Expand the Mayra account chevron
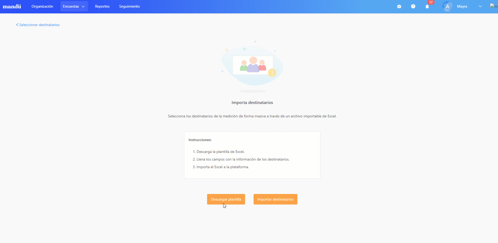This screenshot has height=243, width=498. 480,7
